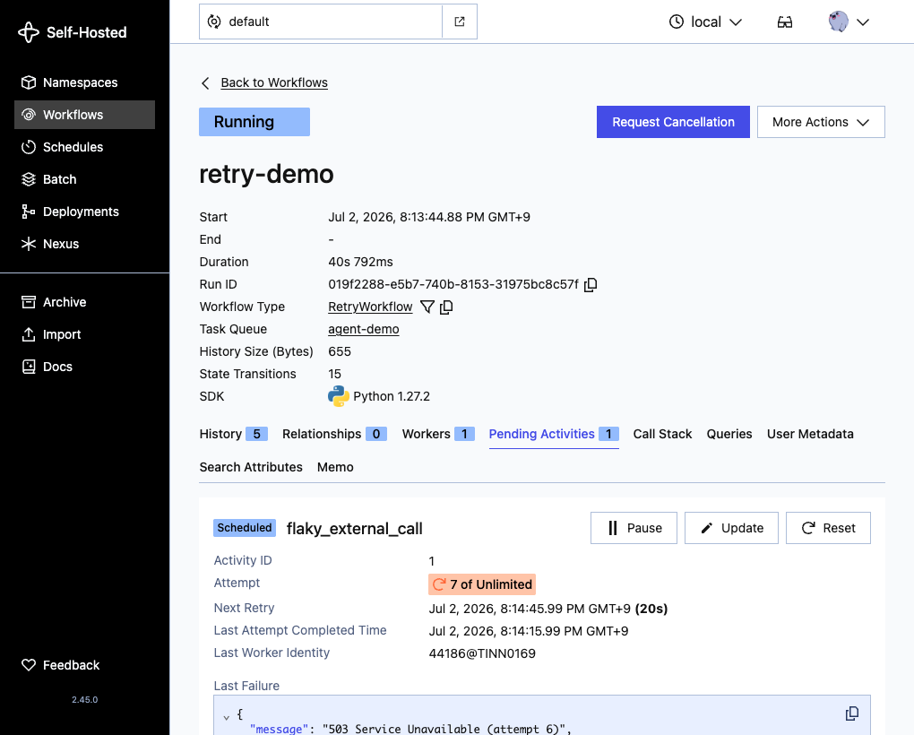Click the Feedback heart link
The width and height of the screenshot is (914, 735).
pyautogui.click(x=61, y=665)
